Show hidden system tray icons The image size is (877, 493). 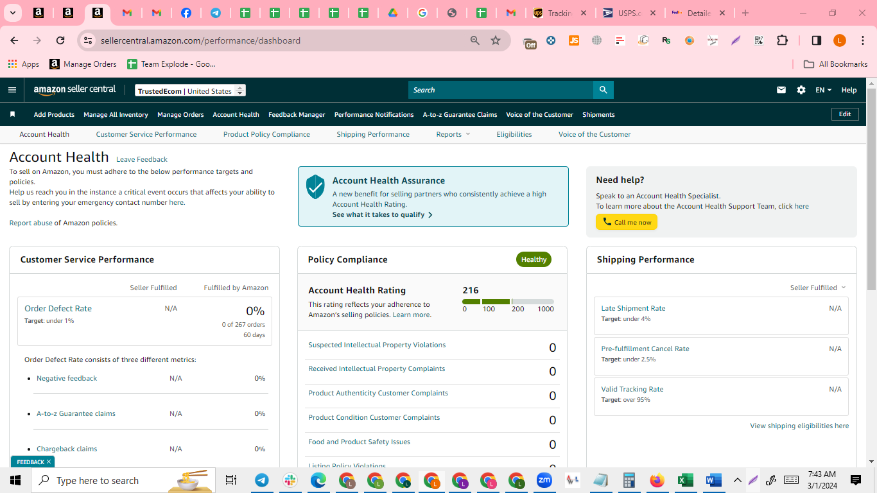(x=738, y=480)
